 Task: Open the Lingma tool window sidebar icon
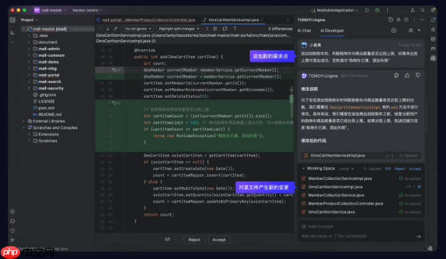click(433, 58)
